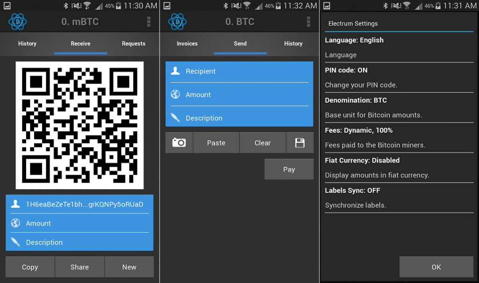Tap the Amount field on Send screen
The image size is (479, 283).
(239, 94)
